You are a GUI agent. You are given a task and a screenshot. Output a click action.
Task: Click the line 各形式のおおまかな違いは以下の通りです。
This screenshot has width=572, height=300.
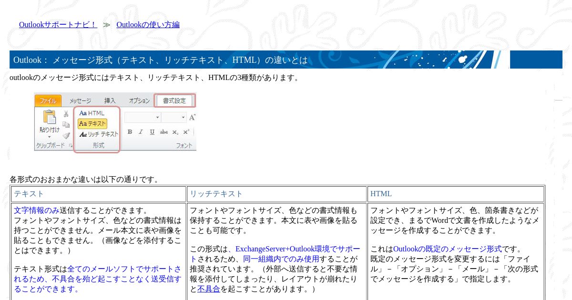point(85,180)
